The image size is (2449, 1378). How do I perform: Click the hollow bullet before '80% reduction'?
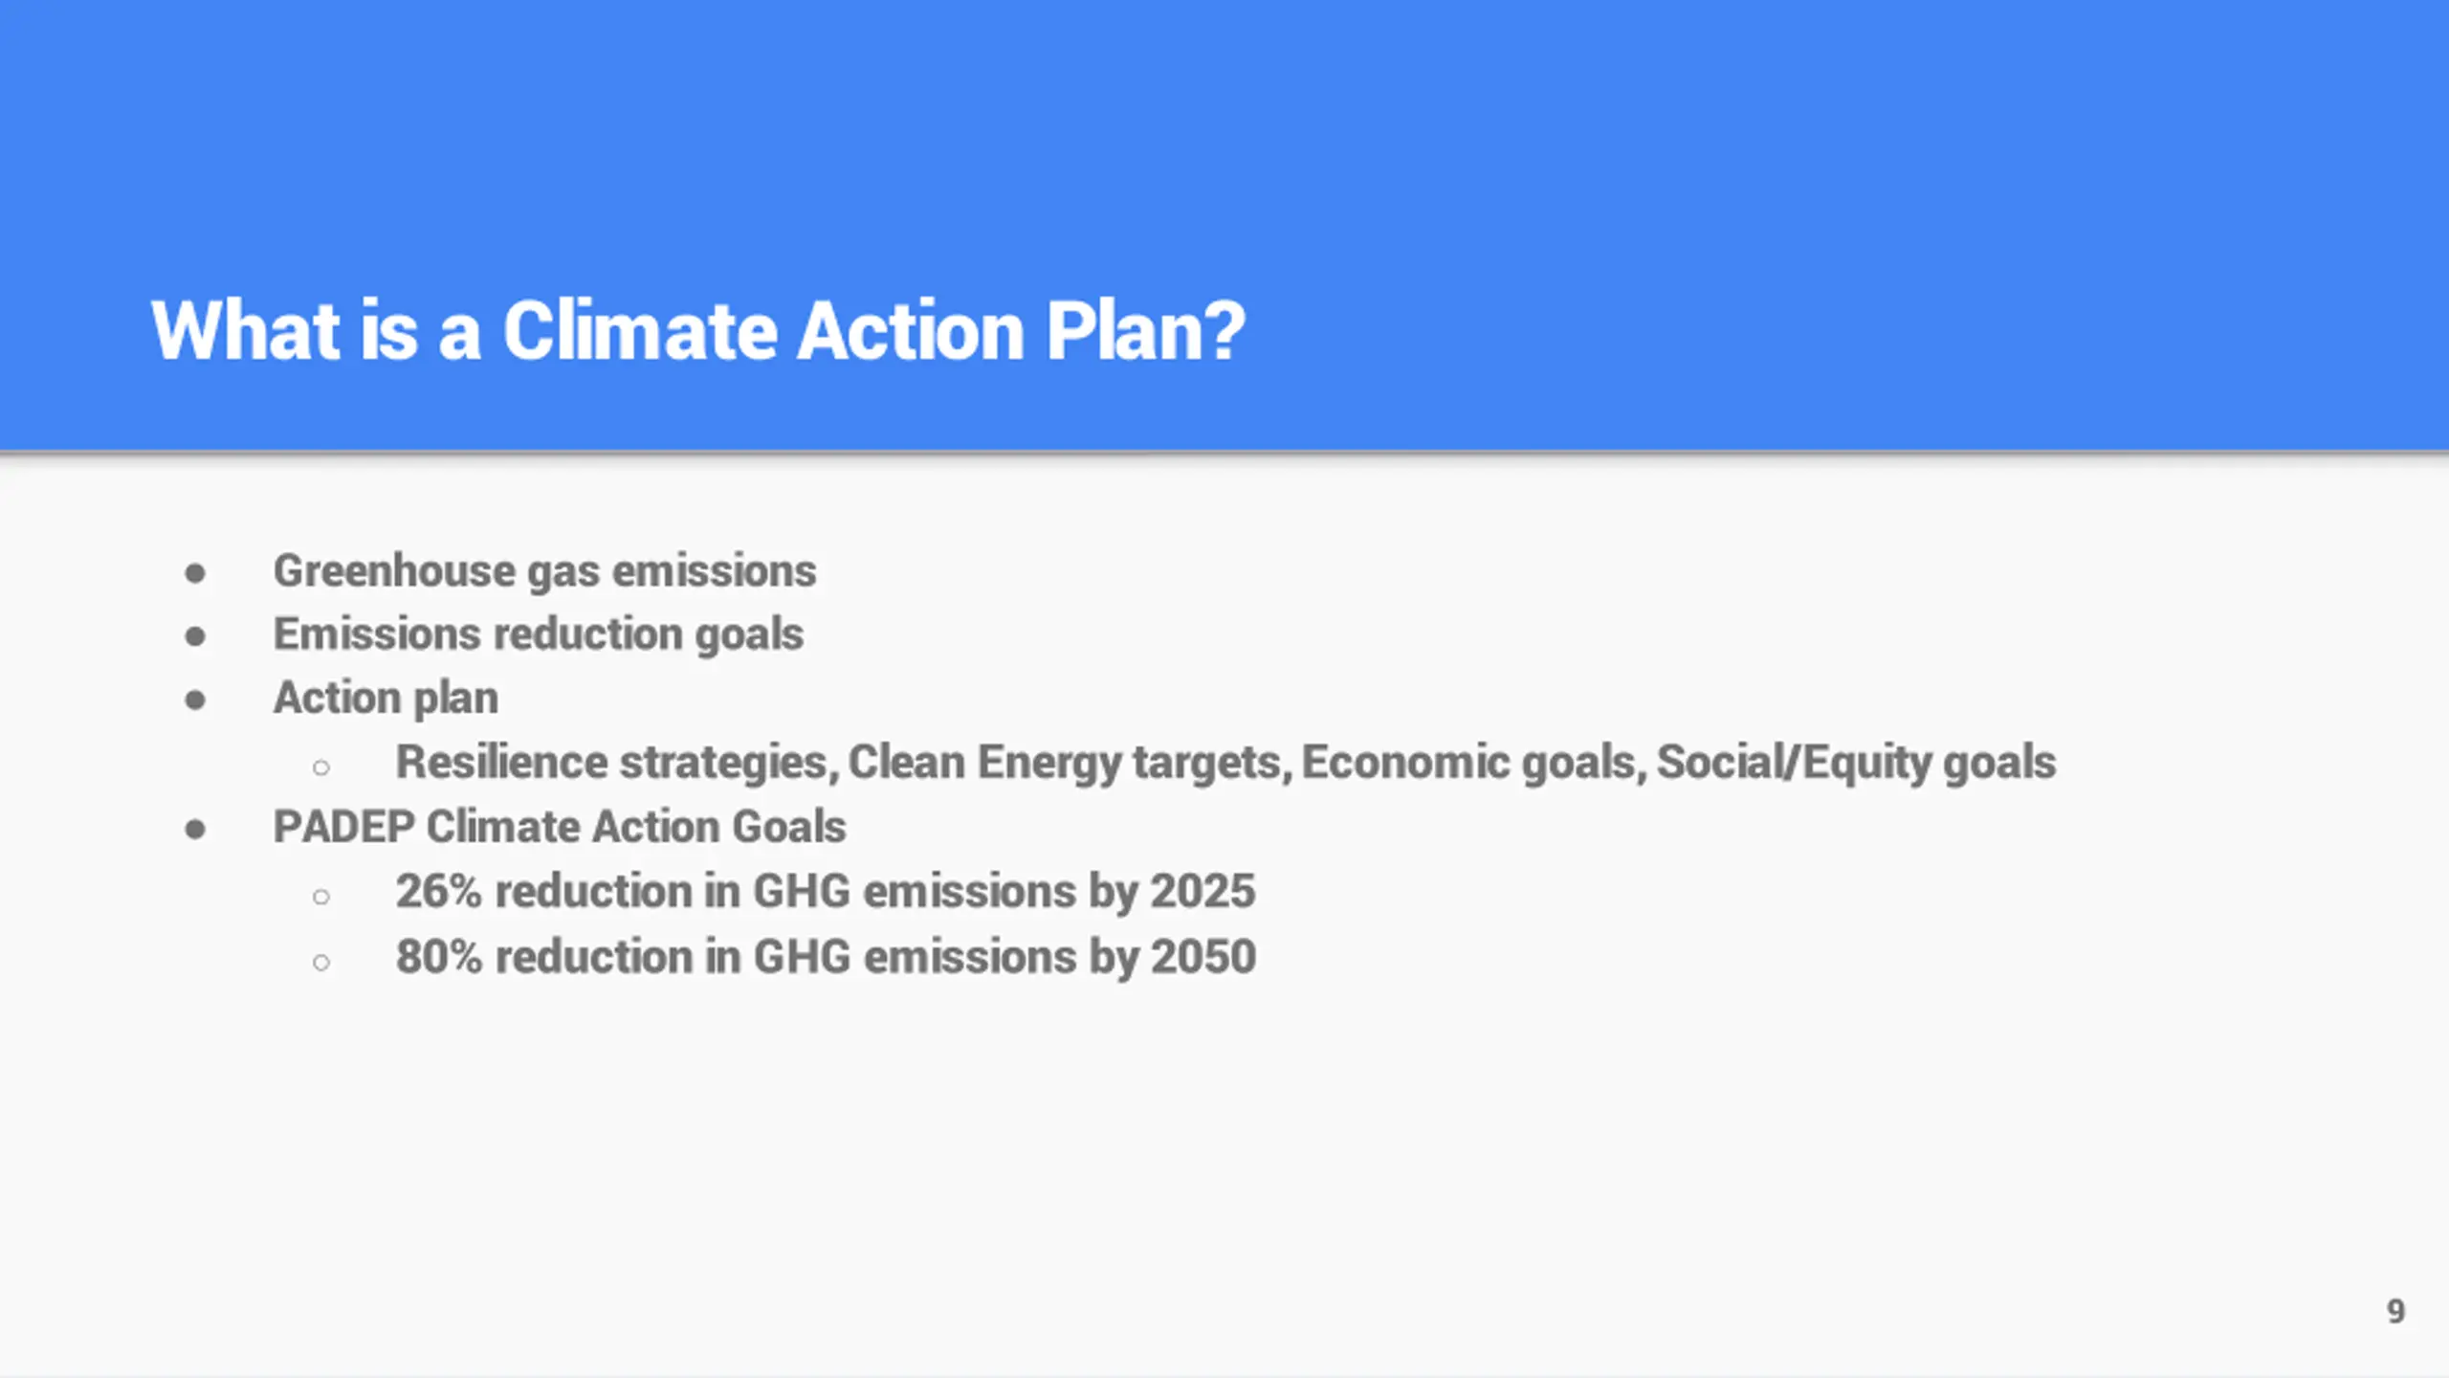(x=321, y=962)
